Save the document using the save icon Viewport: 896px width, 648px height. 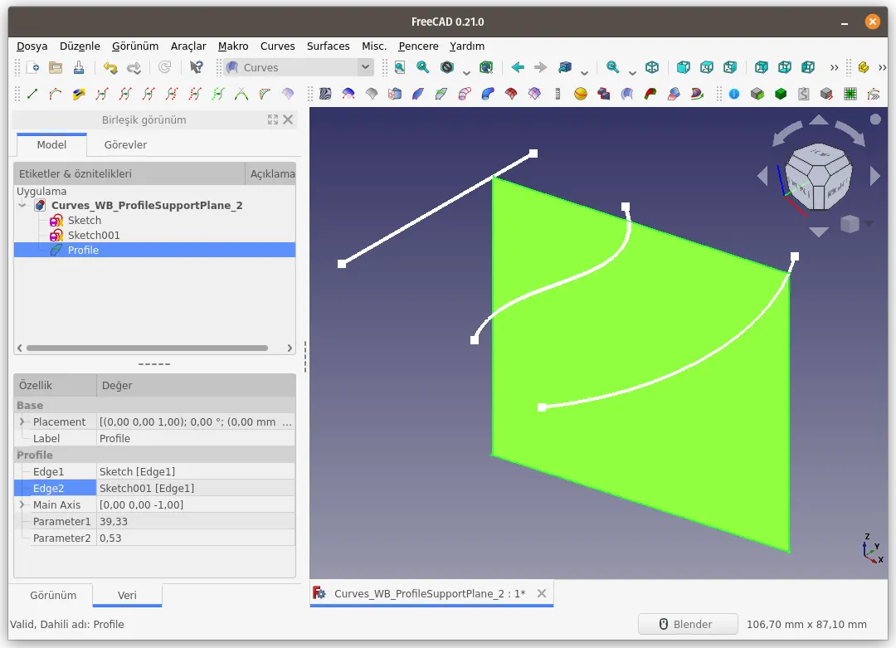79,67
